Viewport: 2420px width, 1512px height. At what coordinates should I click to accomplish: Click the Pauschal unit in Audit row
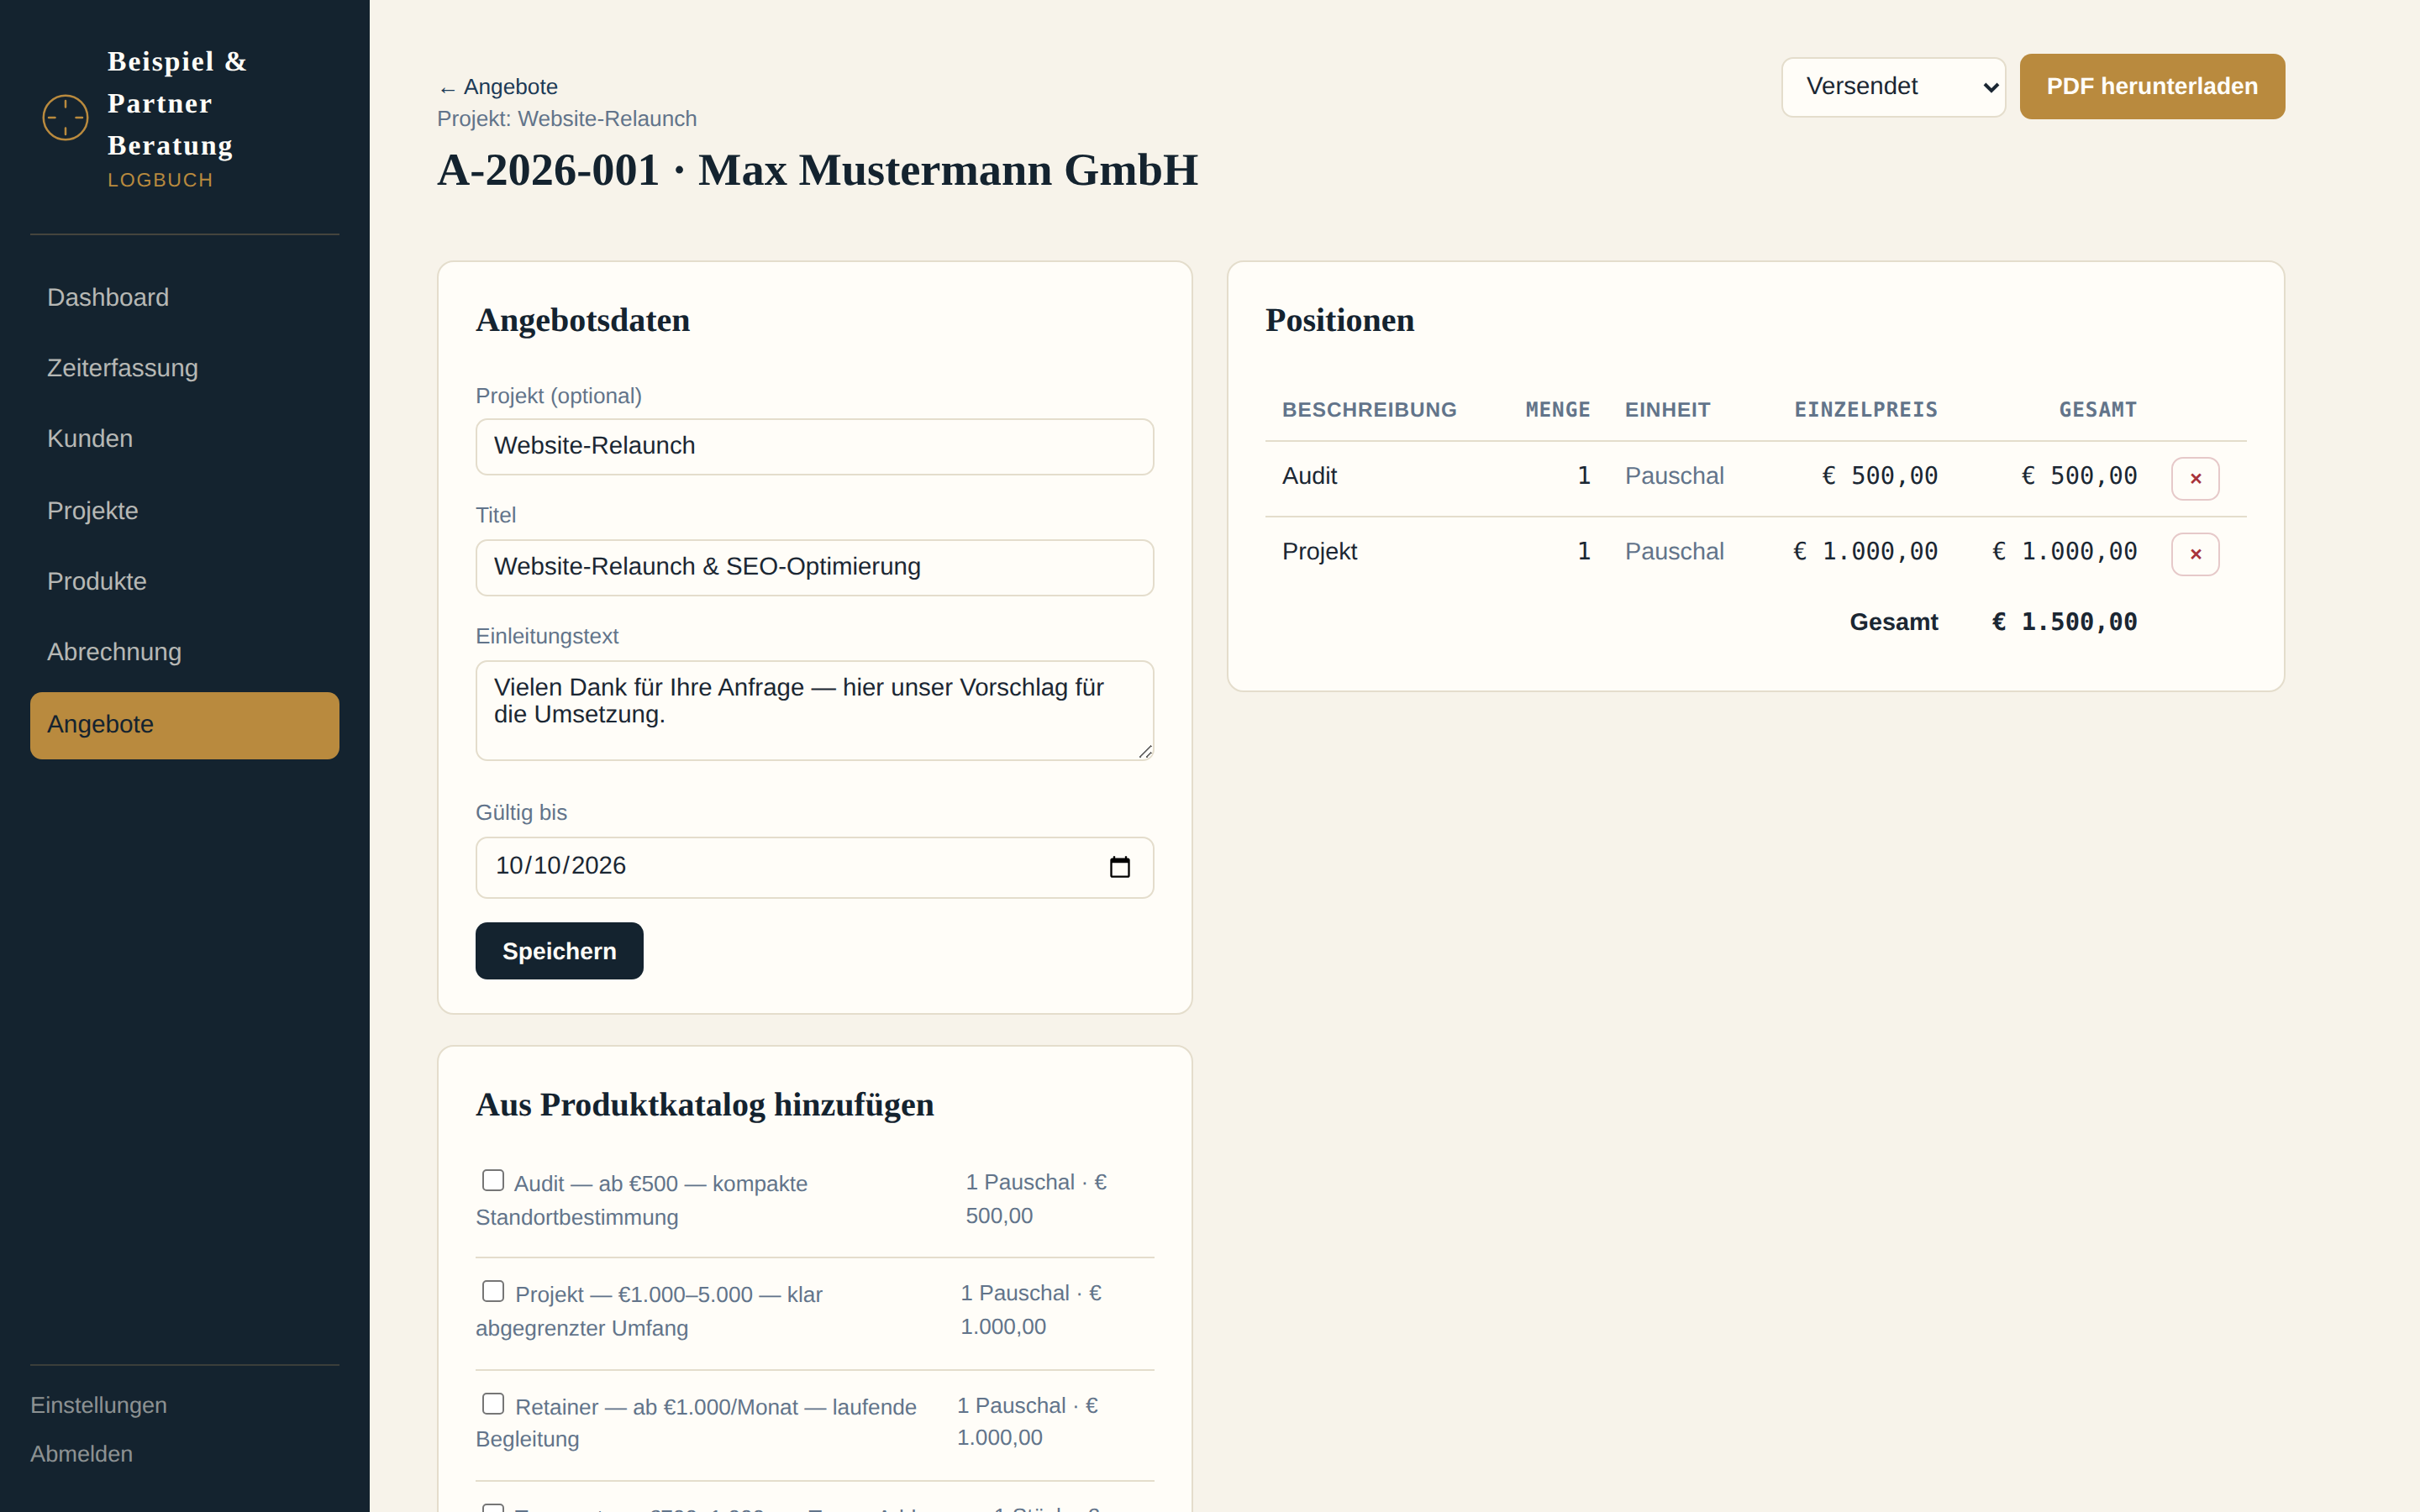[x=1674, y=476]
